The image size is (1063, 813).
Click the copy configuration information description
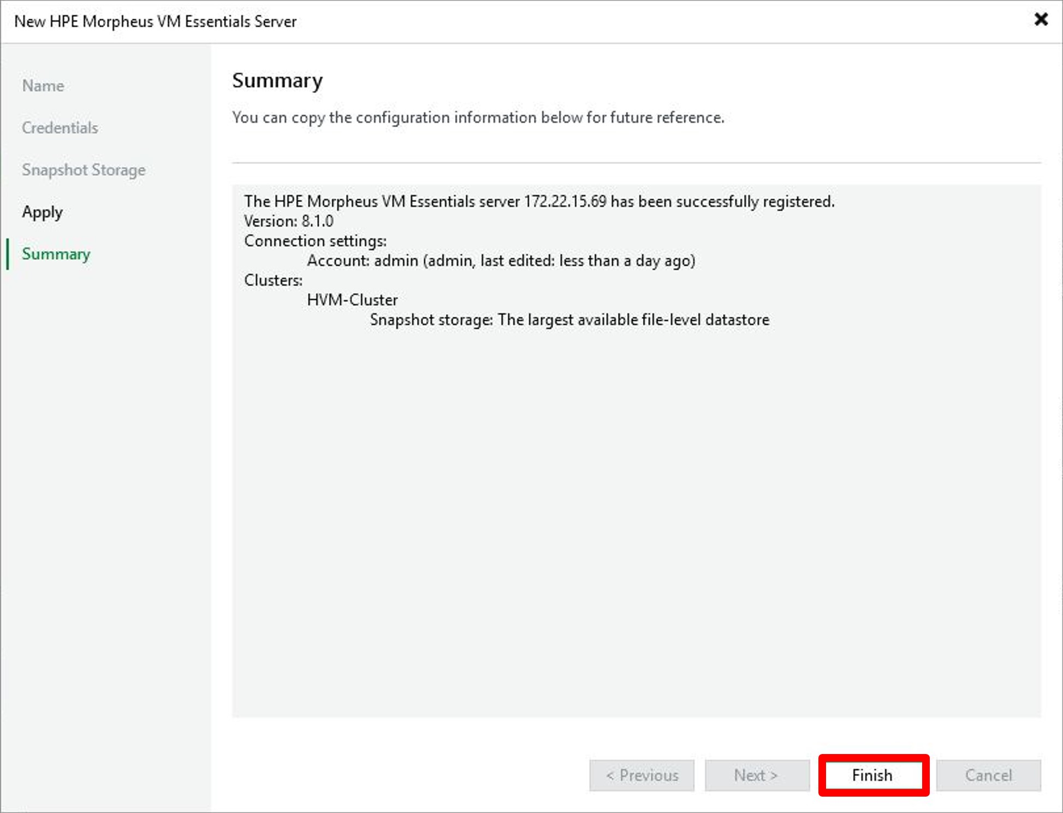point(478,117)
